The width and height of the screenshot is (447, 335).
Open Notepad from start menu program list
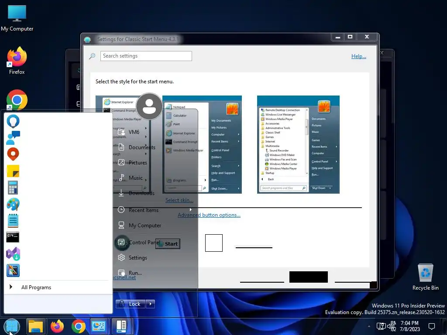pos(13,221)
